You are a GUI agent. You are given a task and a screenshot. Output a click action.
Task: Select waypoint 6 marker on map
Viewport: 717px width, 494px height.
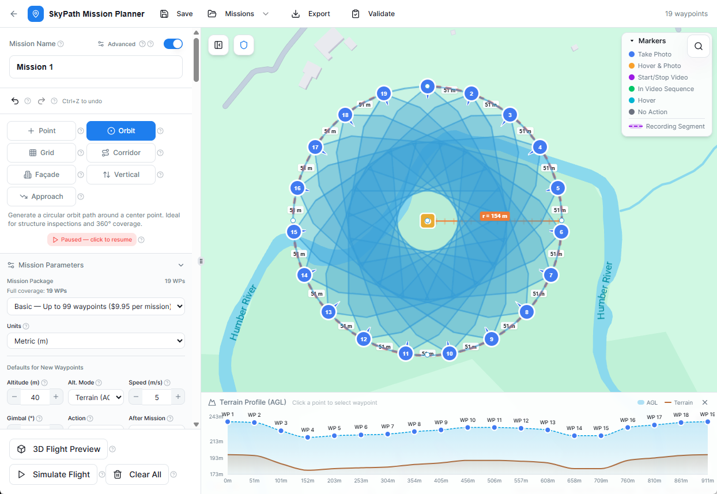561,232
